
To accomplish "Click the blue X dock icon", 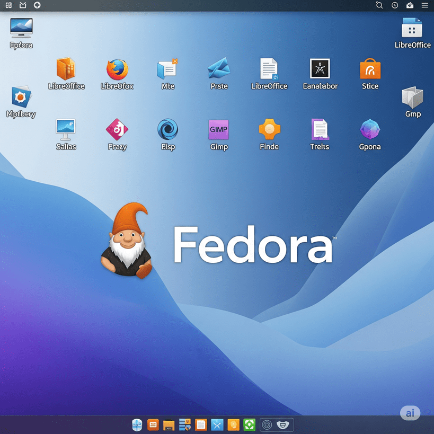I will [x=217, y=425].
